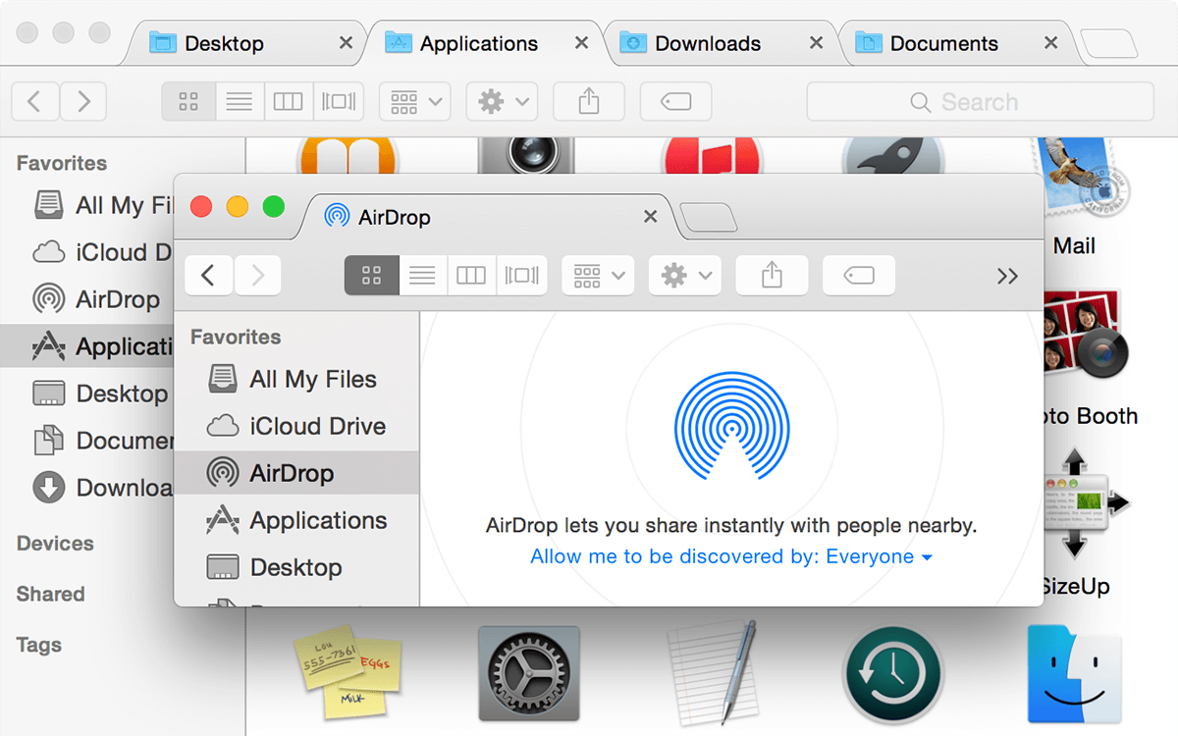Open Desktop in AirDrop window sidebar
The image size is (1178, 736).
(296, 567)
